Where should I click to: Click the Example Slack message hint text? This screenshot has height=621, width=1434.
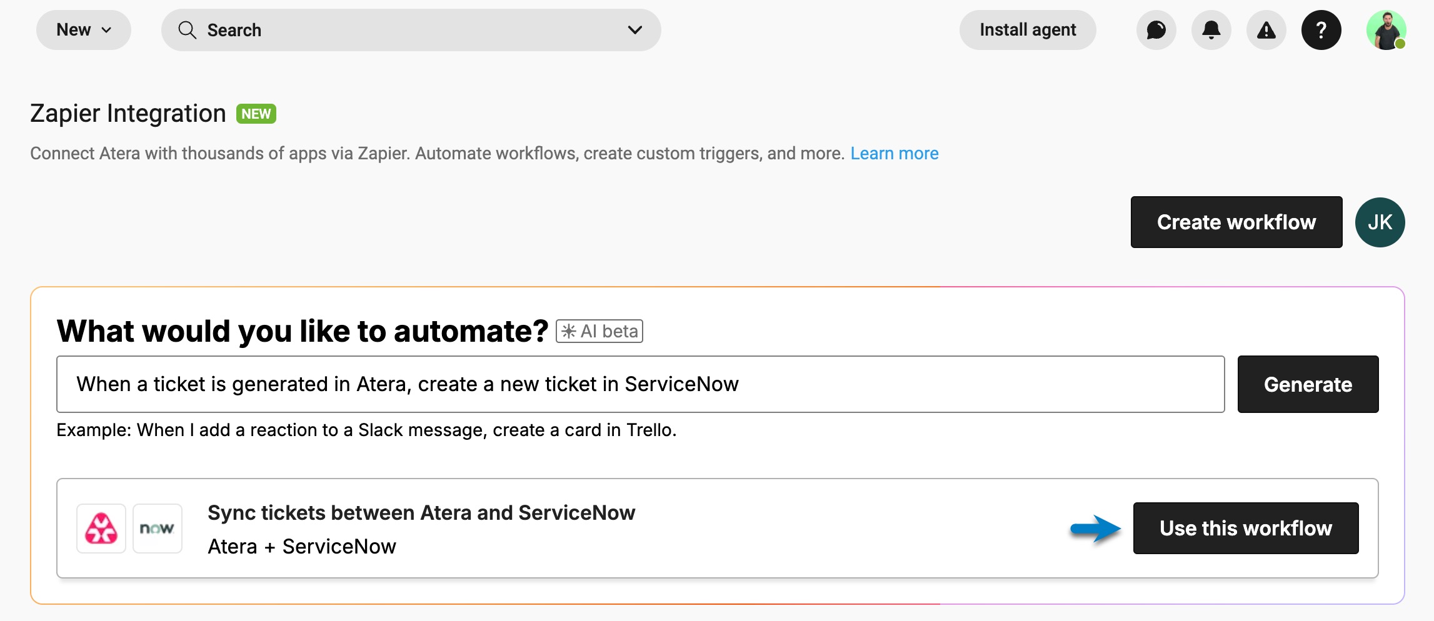coord(366,430)
